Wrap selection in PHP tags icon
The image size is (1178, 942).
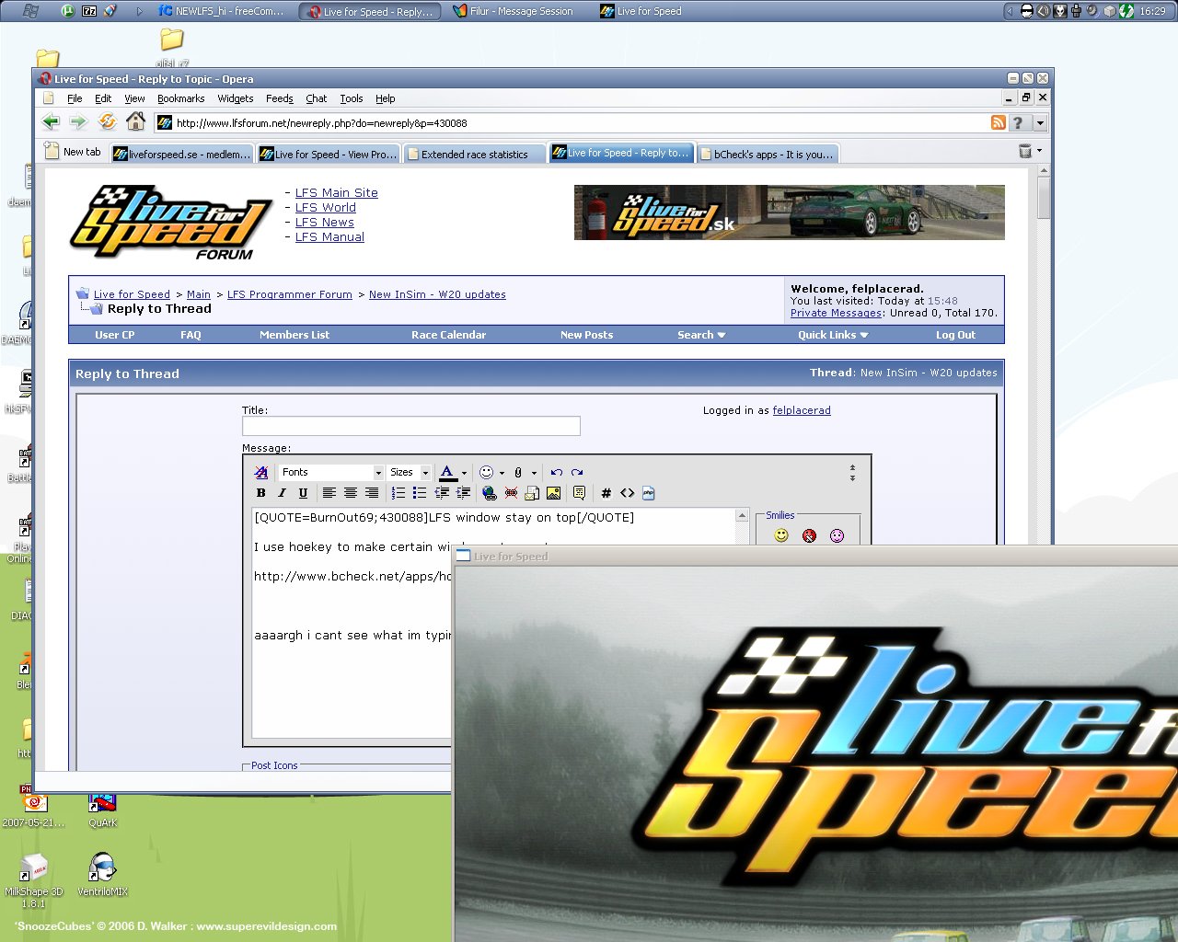coord(648,493)
